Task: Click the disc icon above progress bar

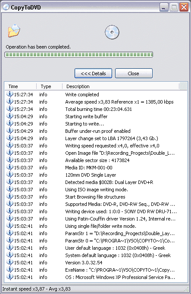Action: tap(112, 32)
